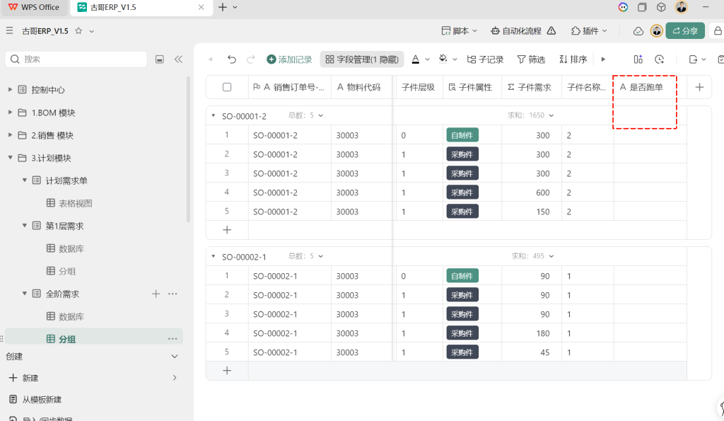Click the collaborator avatar next to 分享

click(x=657, y=31)
